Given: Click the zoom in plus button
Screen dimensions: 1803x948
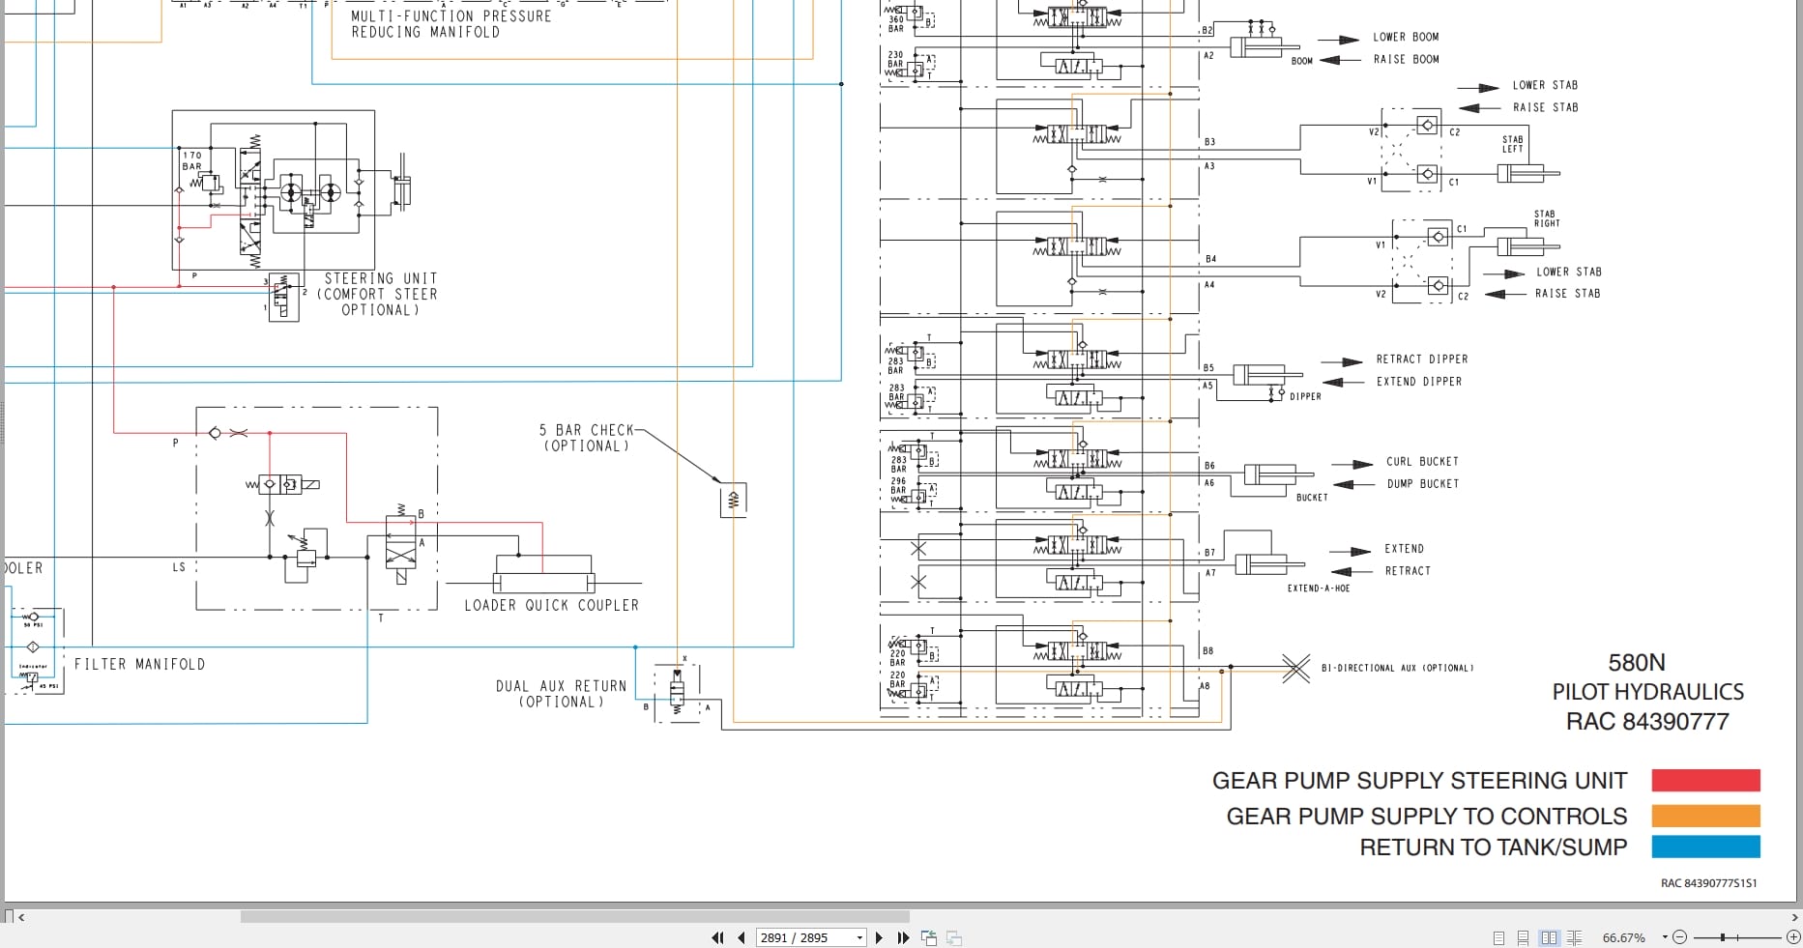Looking at the screenshot, I should (x=1793, y=937).
